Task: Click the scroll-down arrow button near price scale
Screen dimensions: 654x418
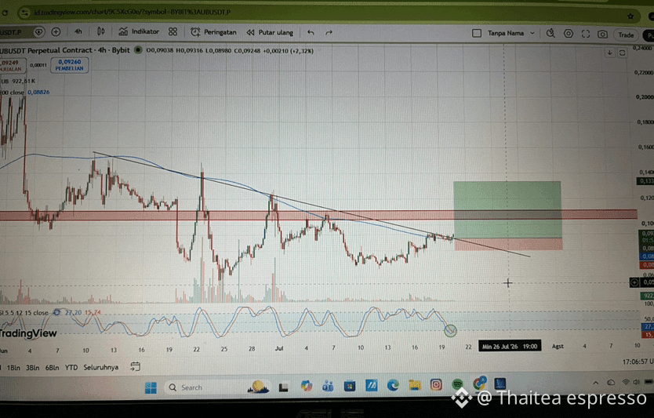Action: coord(610,53)
